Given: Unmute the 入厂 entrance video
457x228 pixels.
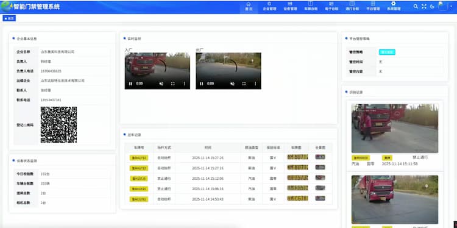Looking at the screenshot, I should [x=161, y=84].
